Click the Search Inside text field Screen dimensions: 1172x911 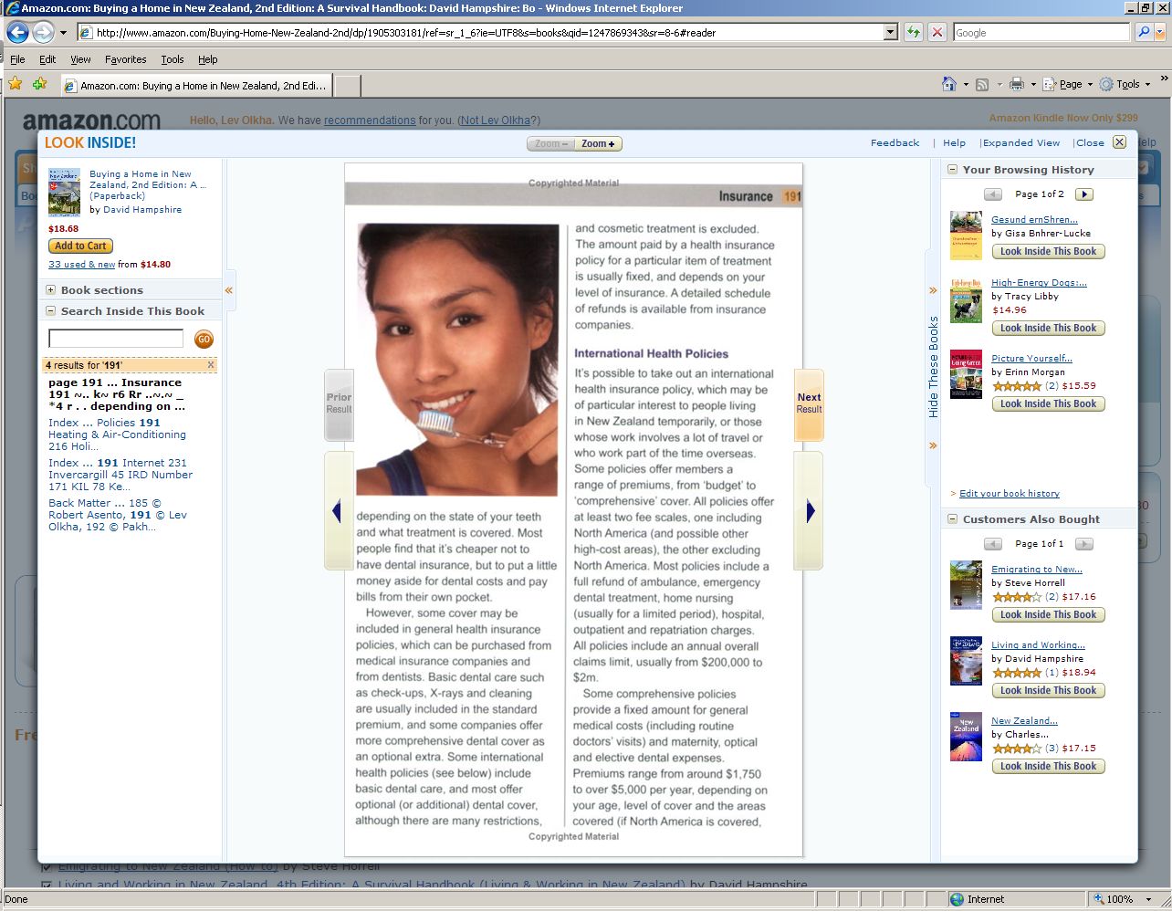pos(116,339)
